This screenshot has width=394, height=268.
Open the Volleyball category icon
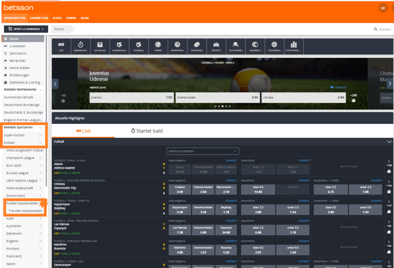(x=274, y=47)
